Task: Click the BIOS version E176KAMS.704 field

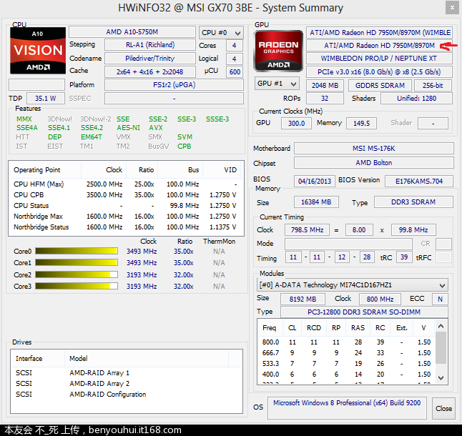Action: [419, 181]
